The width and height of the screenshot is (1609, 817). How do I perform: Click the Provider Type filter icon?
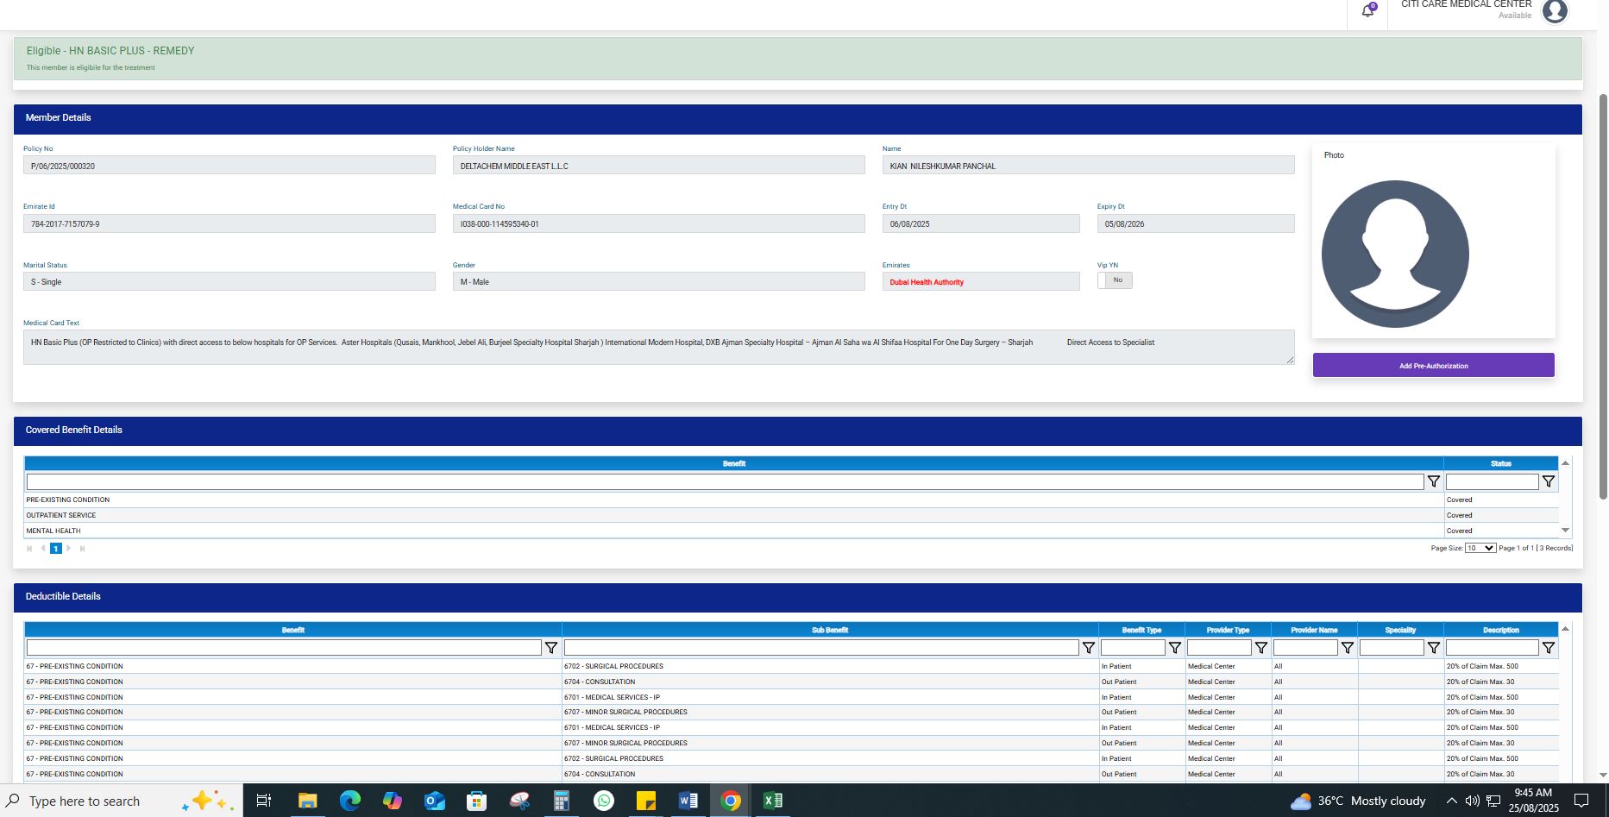1260,648
